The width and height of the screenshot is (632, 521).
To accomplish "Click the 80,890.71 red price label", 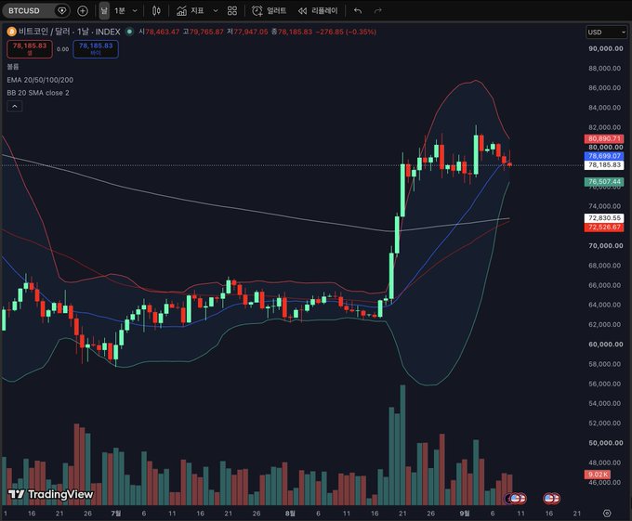I will click(x=604, y=139).
